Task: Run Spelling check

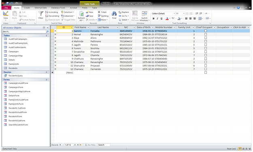Action: [103, 16]
